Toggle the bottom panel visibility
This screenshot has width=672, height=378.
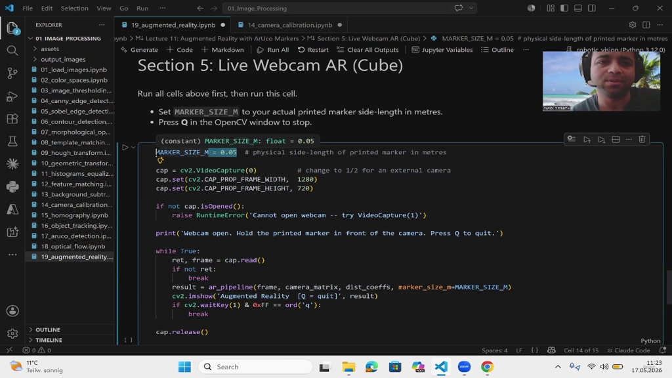[578, 8]
